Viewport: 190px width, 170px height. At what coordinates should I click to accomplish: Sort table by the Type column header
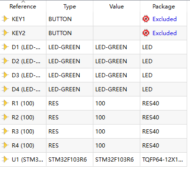click(69, 7)
